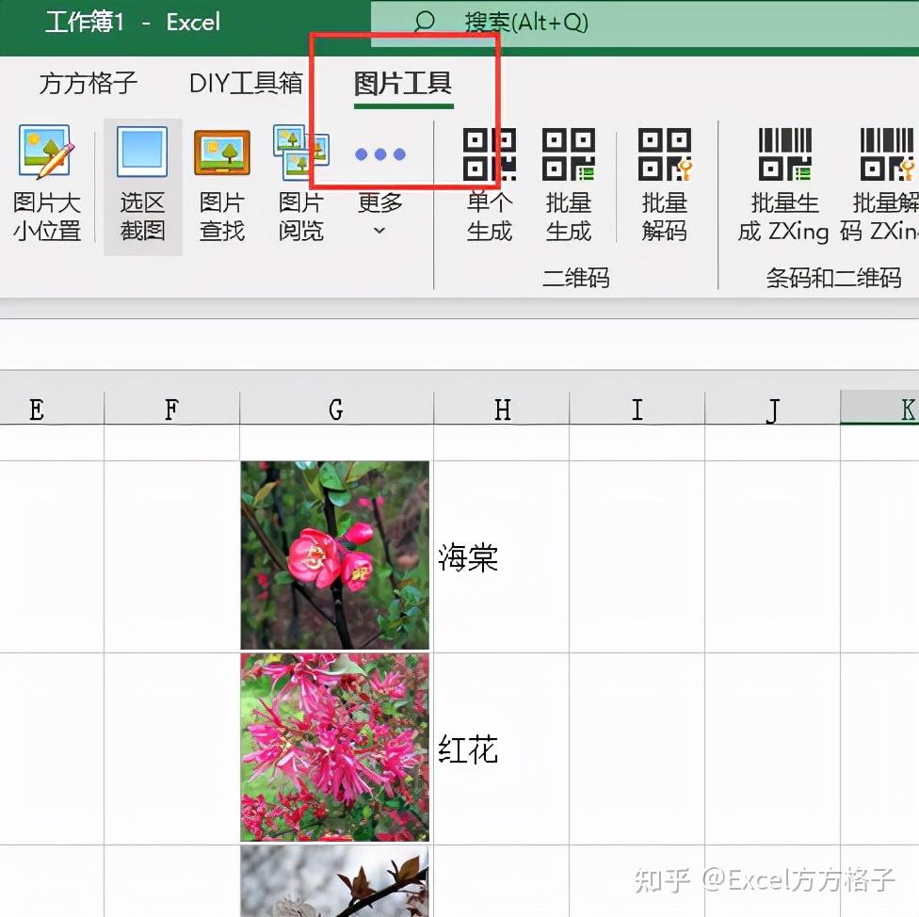The width and height of the screenshot is (919, 917).
Task: Select the cell containing 海棠
Action: pyautogui.click(x=502, y=556)
